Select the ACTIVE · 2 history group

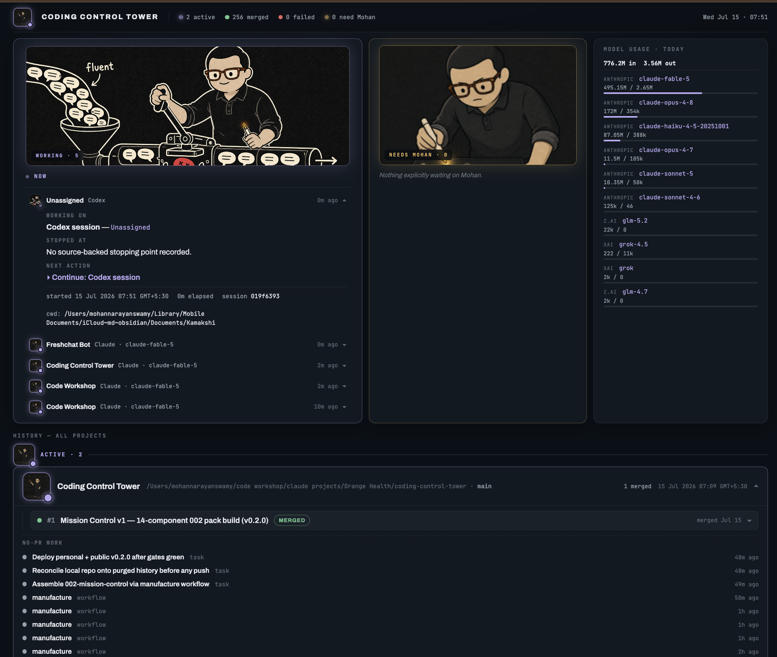point(61,454)
